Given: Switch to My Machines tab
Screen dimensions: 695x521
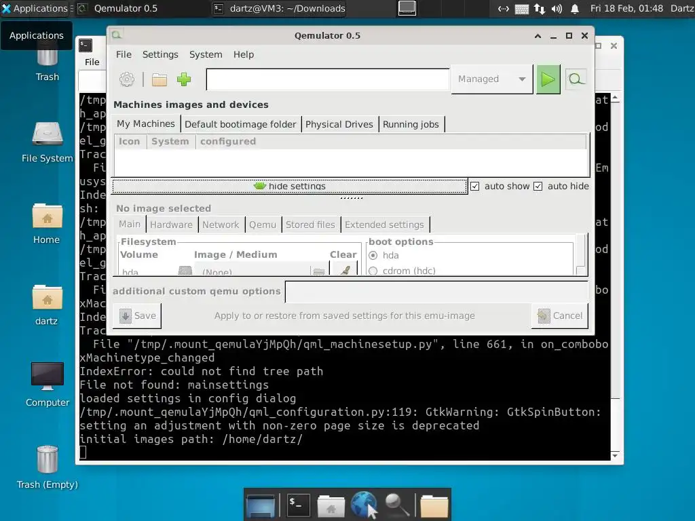Looking at the screenshot, I should pyautogui.click(x=146, y=123).
